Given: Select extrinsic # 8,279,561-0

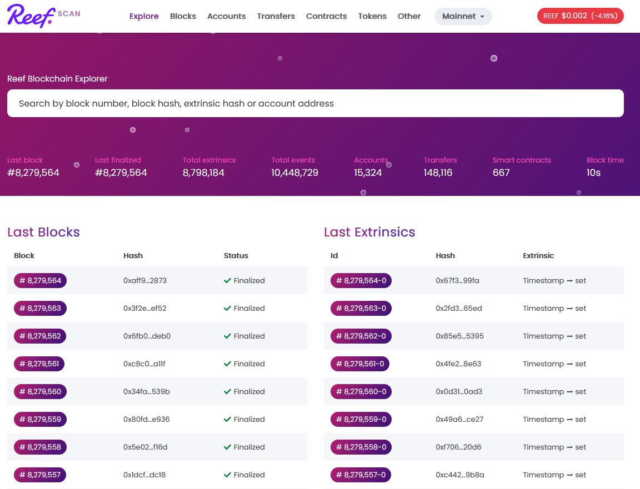Looking at the screenshot, I should point(360,364).
